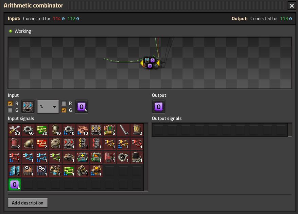The height and width of the screenshot is (214, 298).
Task: Click the green electronic circuit signal with 20
Action: (x=42, y=130)
